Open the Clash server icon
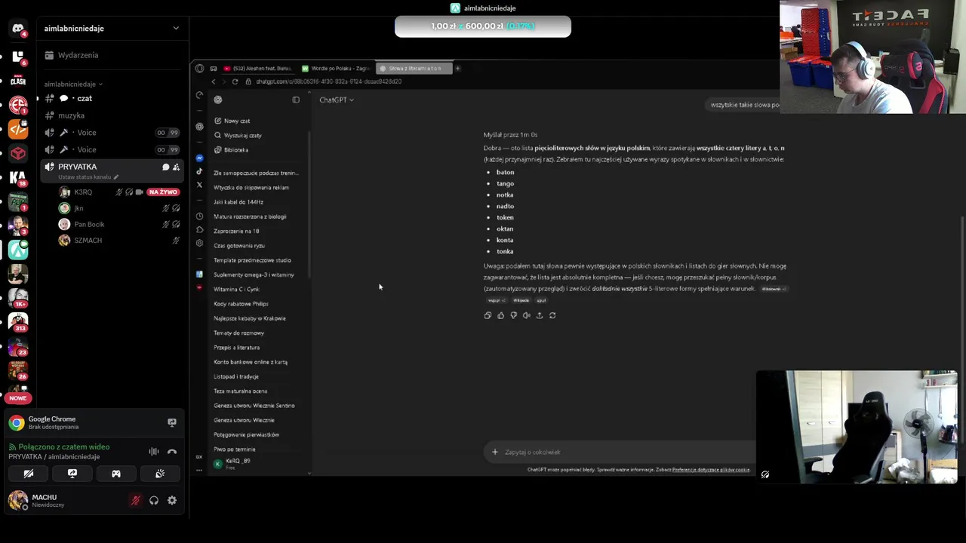Viewport: 966px width, 543px height. [18, 80]
